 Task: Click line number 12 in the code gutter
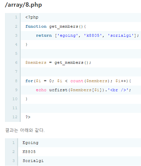click(x=15, y=117)
